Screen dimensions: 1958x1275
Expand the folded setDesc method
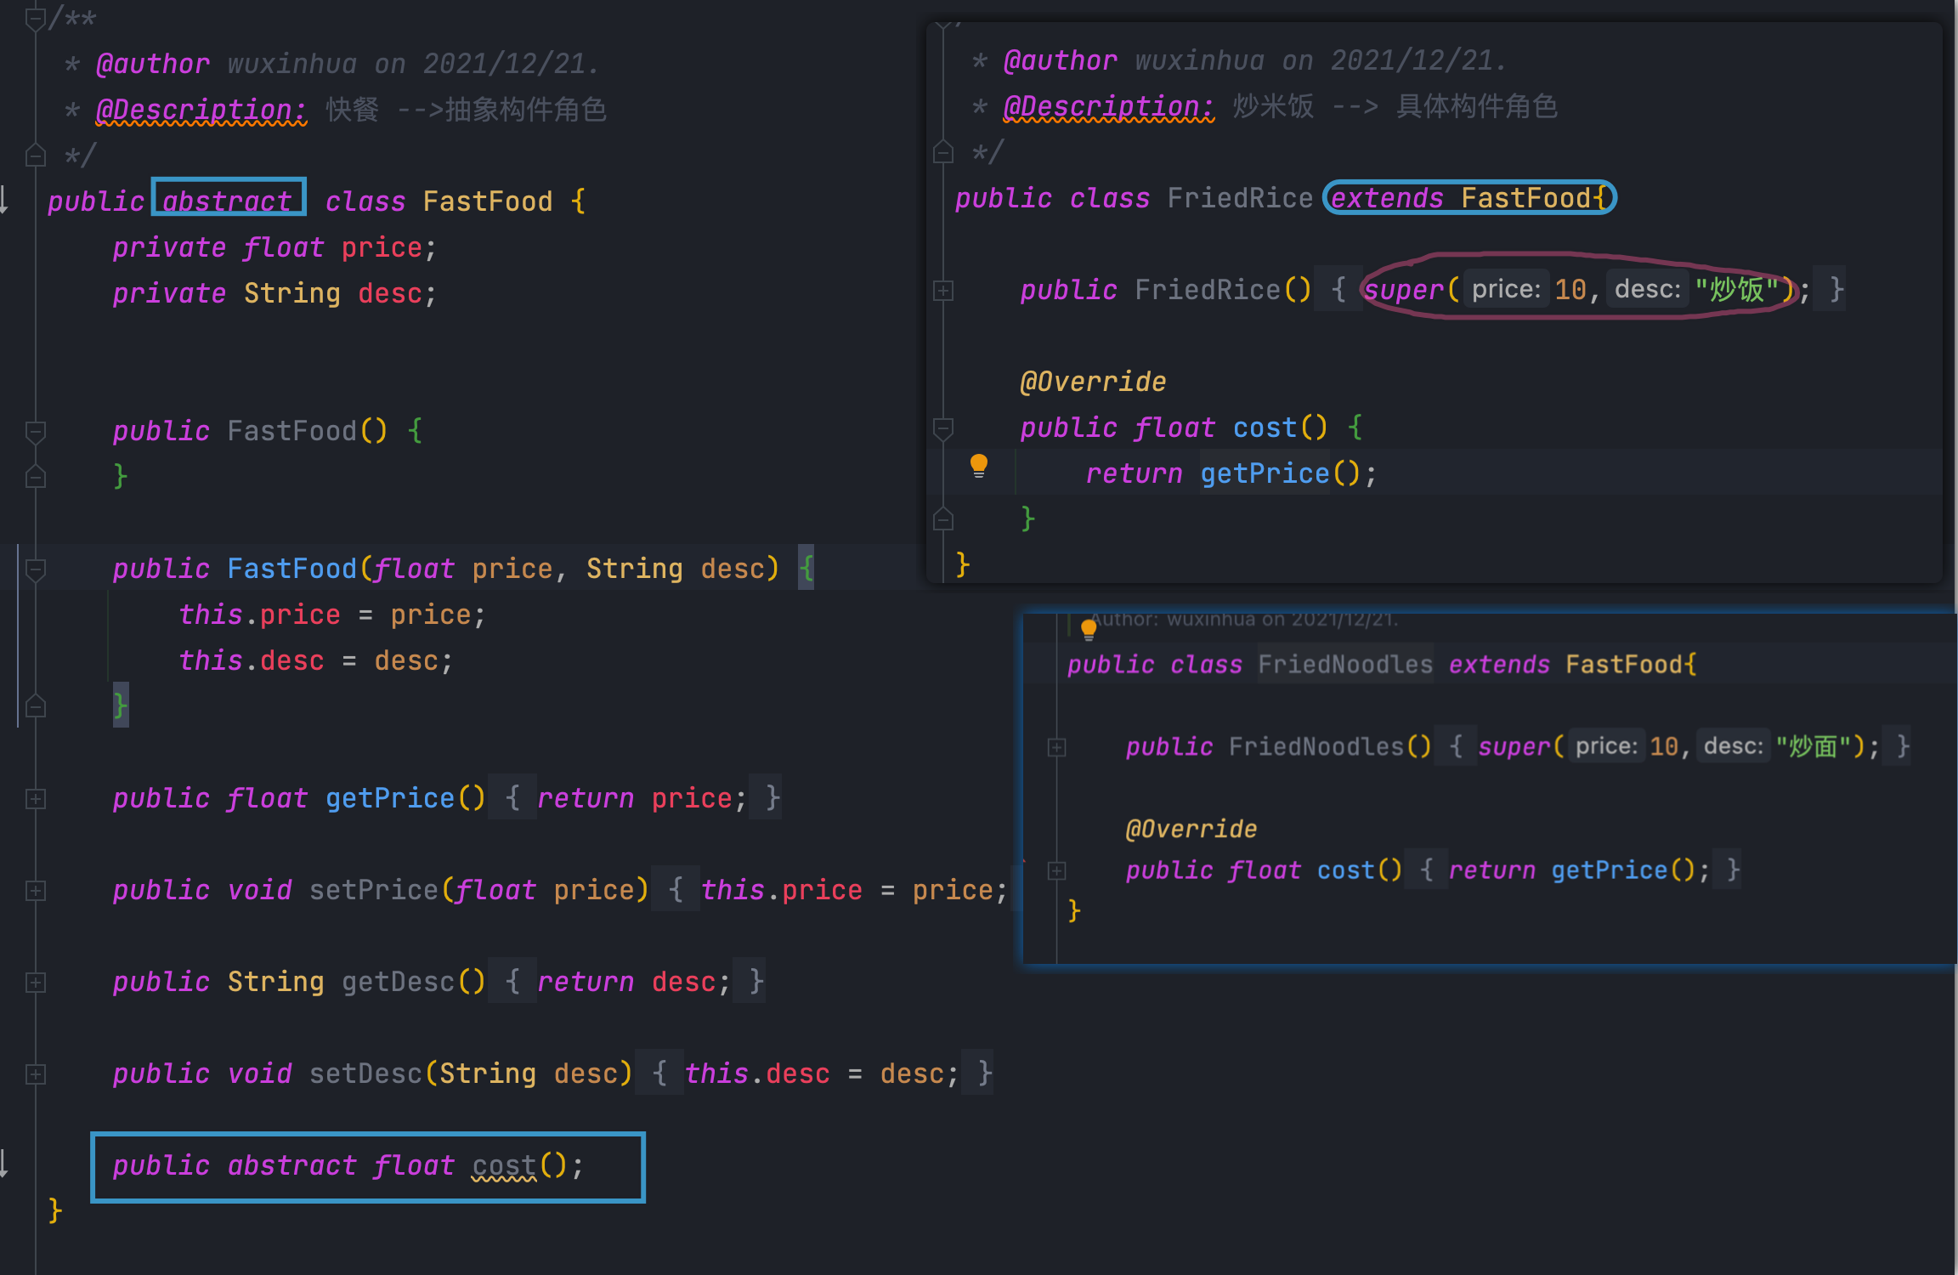pos(35,1074)
